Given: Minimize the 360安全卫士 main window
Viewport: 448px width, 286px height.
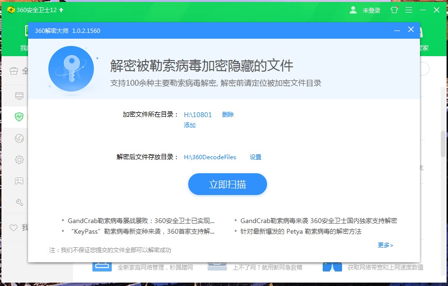Looking at the screenshot, I should click(423, 10).
